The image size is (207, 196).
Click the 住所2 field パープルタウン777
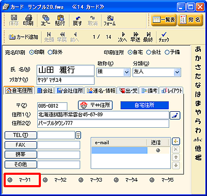[x=103, y=124]
